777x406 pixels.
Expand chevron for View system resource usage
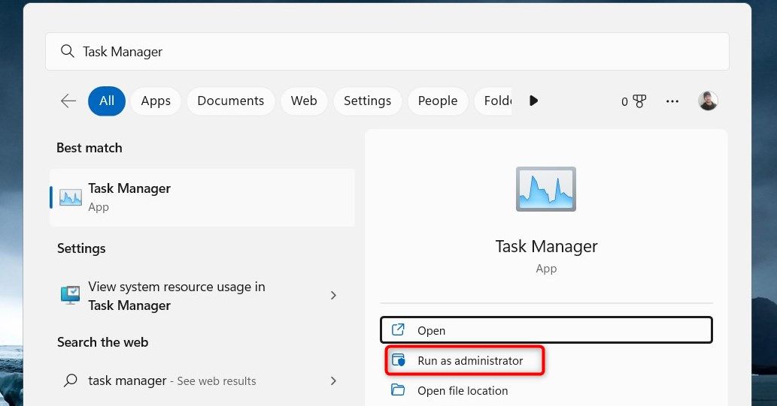coord(333,295)
